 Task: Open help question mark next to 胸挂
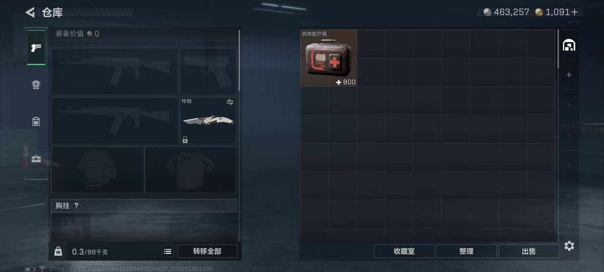click(x=76, y=206)
